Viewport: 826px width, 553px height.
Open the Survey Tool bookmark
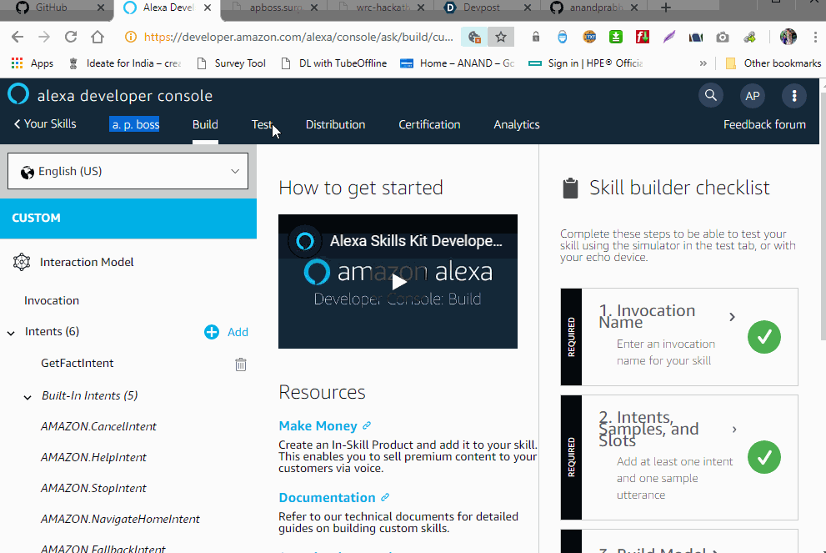231,63
